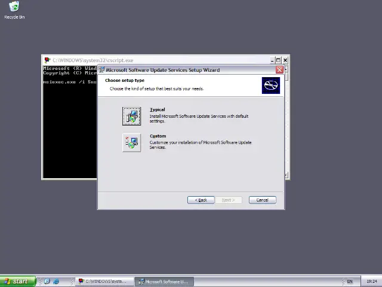Viewport: 382px width, 287px height.
Task: Close the Setup Wizard with the red X
Action: point(279,70)
